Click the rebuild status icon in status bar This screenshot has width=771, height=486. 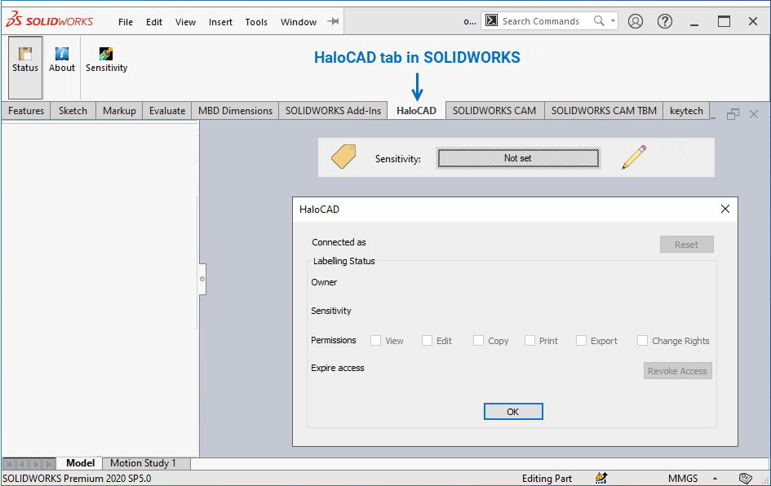601,478
